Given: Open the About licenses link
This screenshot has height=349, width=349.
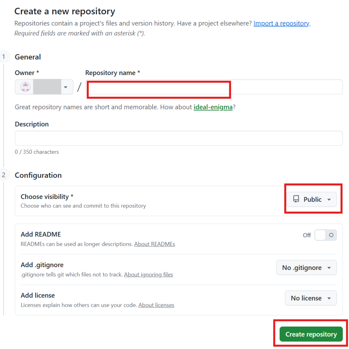Looking at the screenshot, I should pyautogui.click(x=156, y=305).
